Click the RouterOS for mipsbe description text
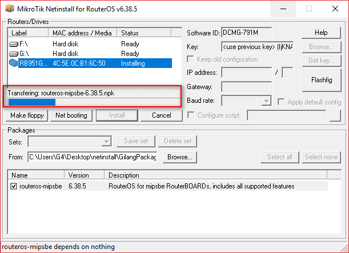The image size is (349, 253). point(202,186)
